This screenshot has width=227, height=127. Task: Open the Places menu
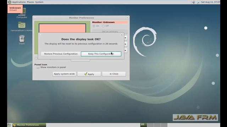pos(31,2)
